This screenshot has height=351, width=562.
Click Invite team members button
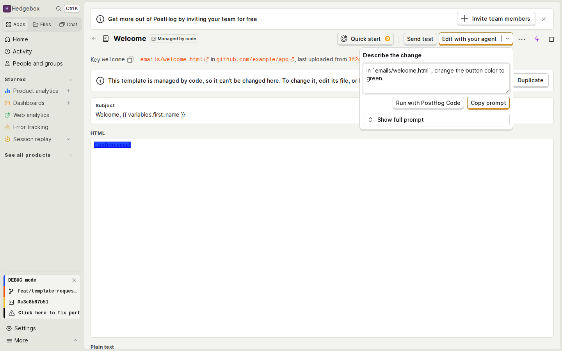496,19
